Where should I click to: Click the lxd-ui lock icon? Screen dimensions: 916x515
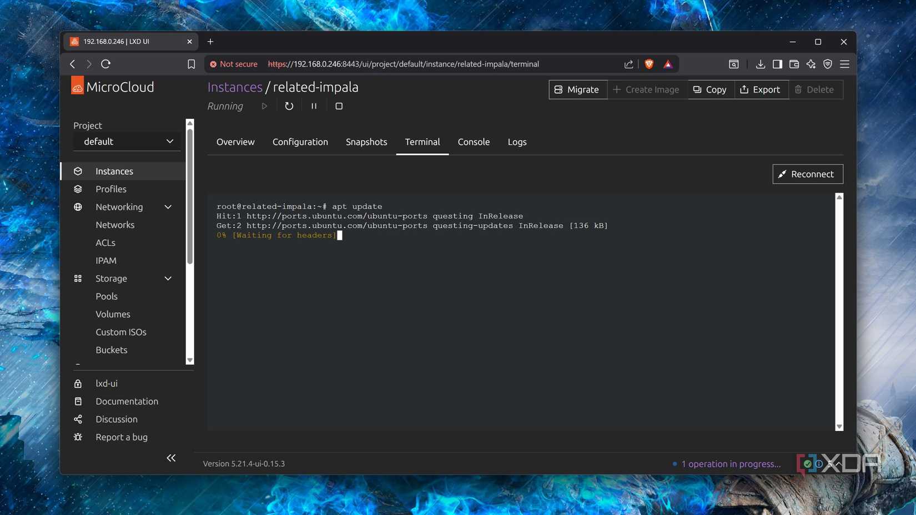tap(78, 383)
